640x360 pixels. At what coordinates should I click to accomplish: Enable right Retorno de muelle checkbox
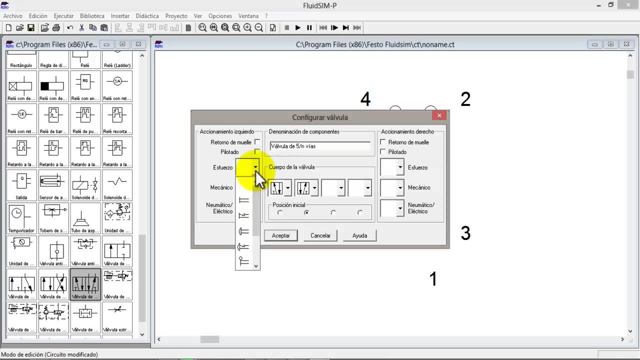(x=383, y=142)
